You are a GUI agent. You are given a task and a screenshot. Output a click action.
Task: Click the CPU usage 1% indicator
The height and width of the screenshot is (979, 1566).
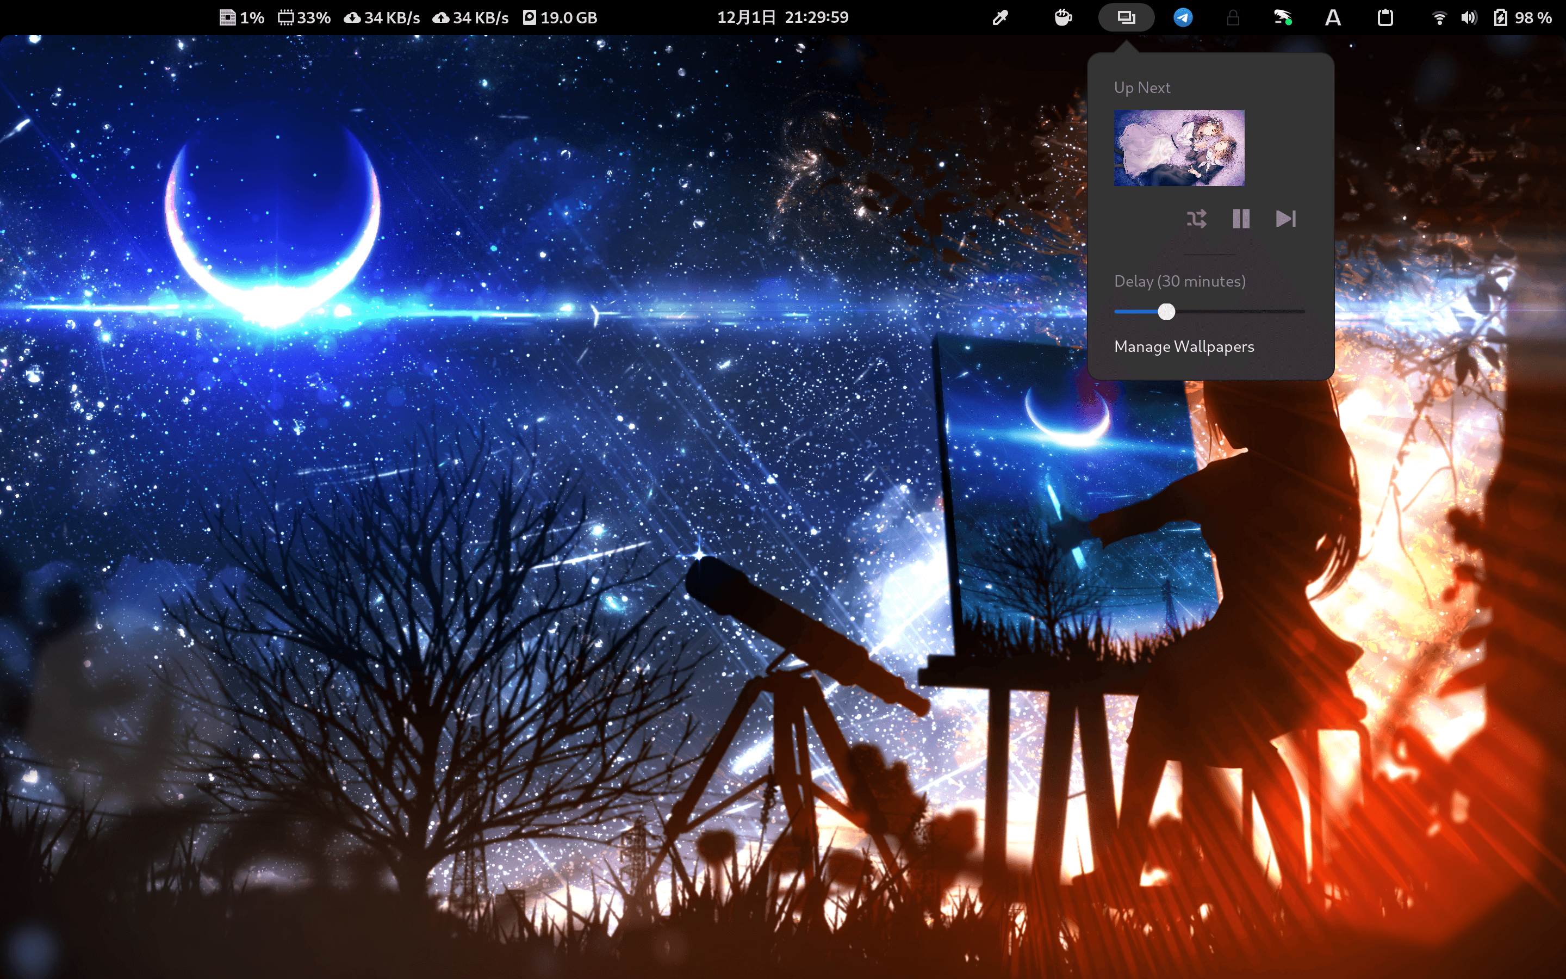[x=242, y=17]
